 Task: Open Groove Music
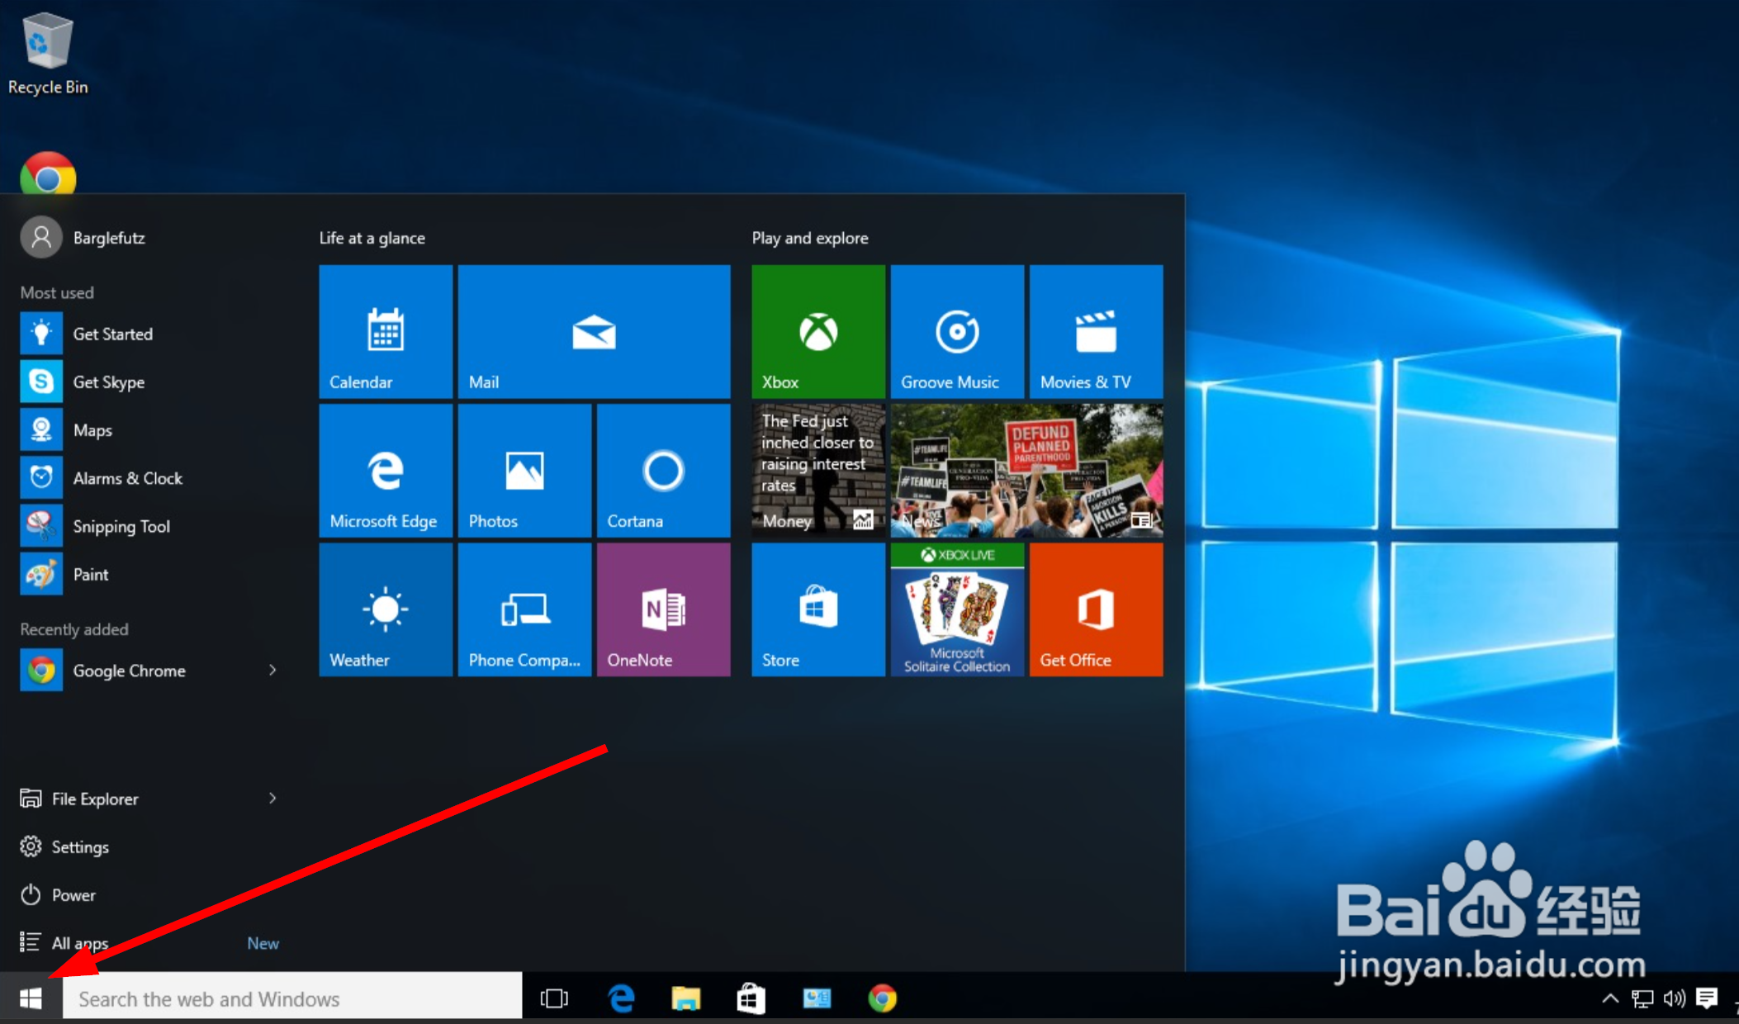click(955, 330)
